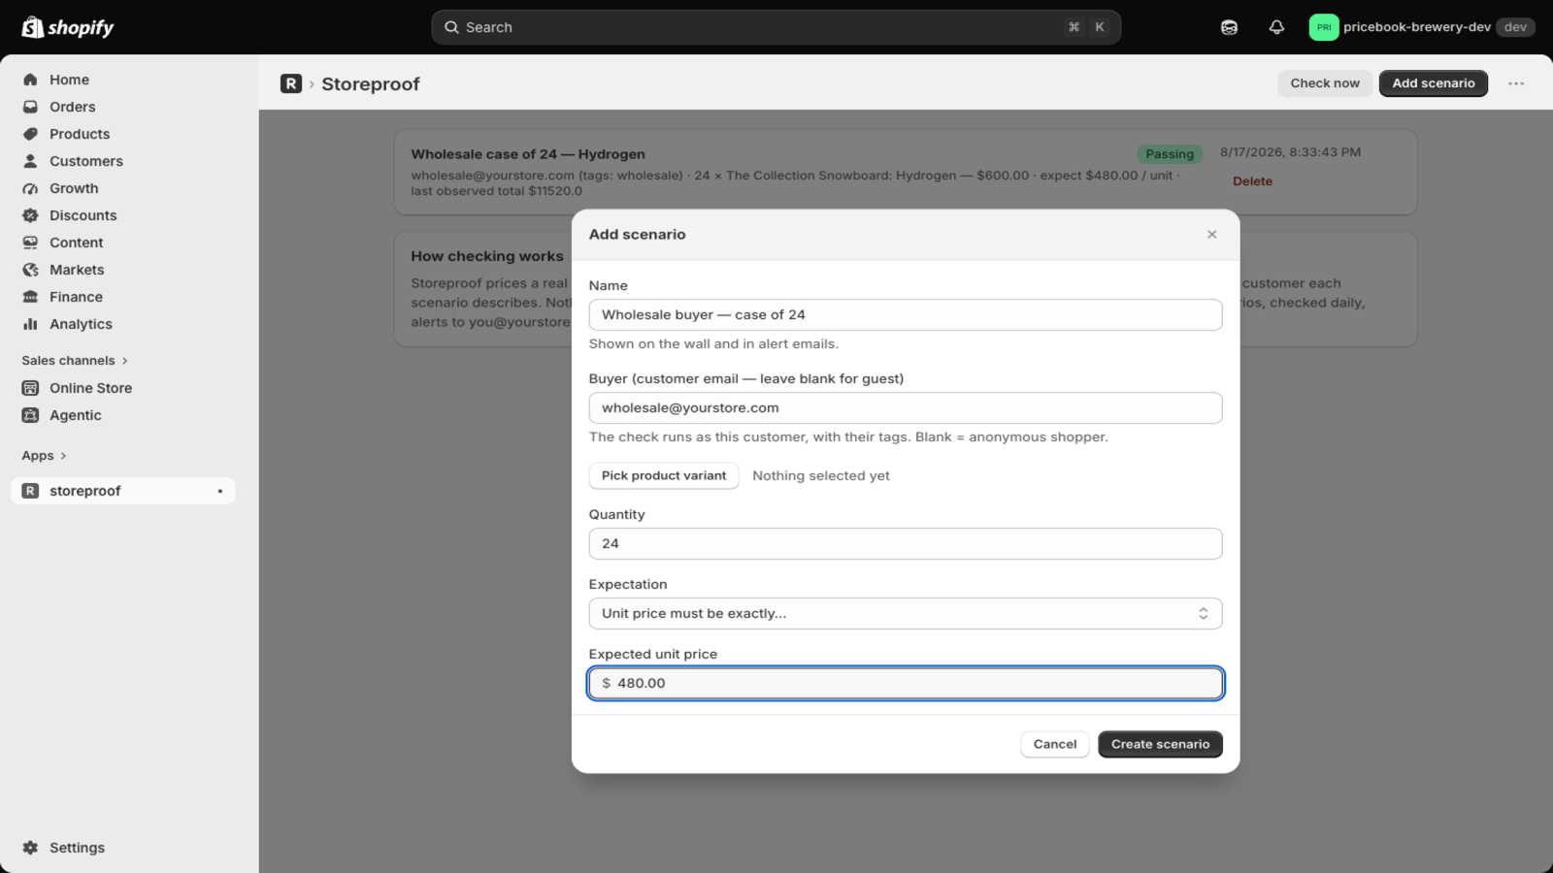The image size is (1553, 873).
Task: Click the Check now button
Action: point(1325,83)
